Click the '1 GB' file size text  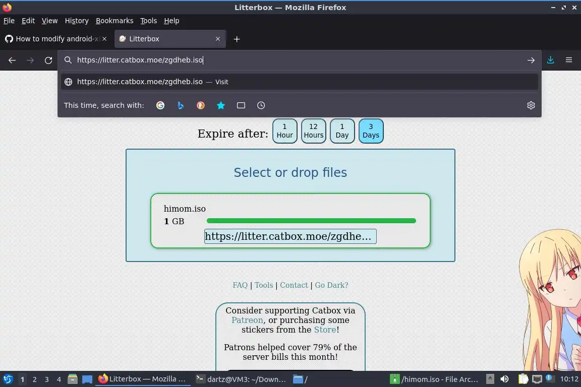pos(174,221)
